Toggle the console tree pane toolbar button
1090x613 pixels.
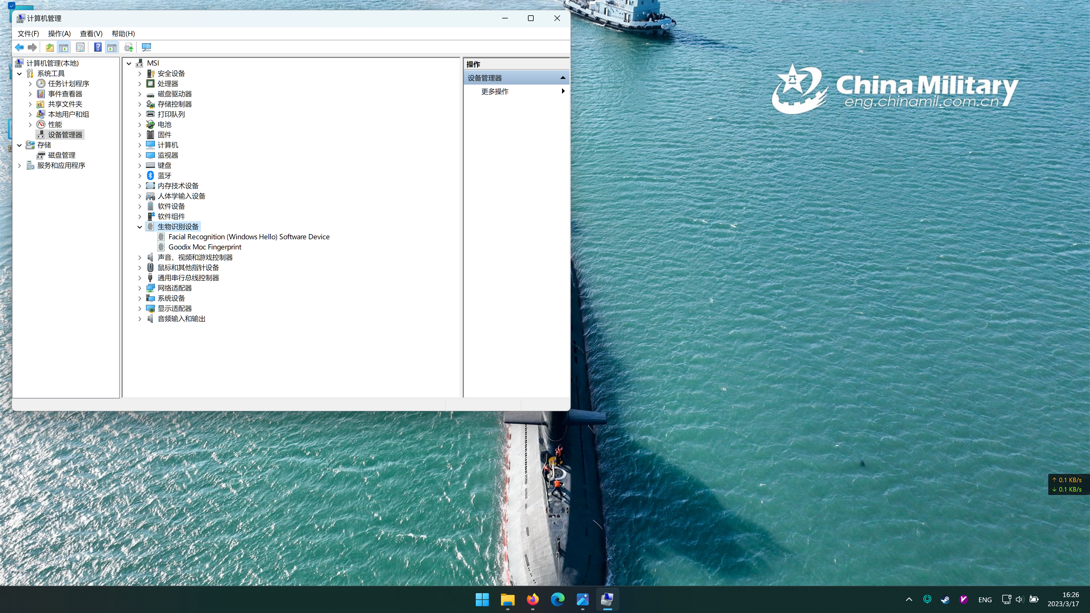[64, 47]
